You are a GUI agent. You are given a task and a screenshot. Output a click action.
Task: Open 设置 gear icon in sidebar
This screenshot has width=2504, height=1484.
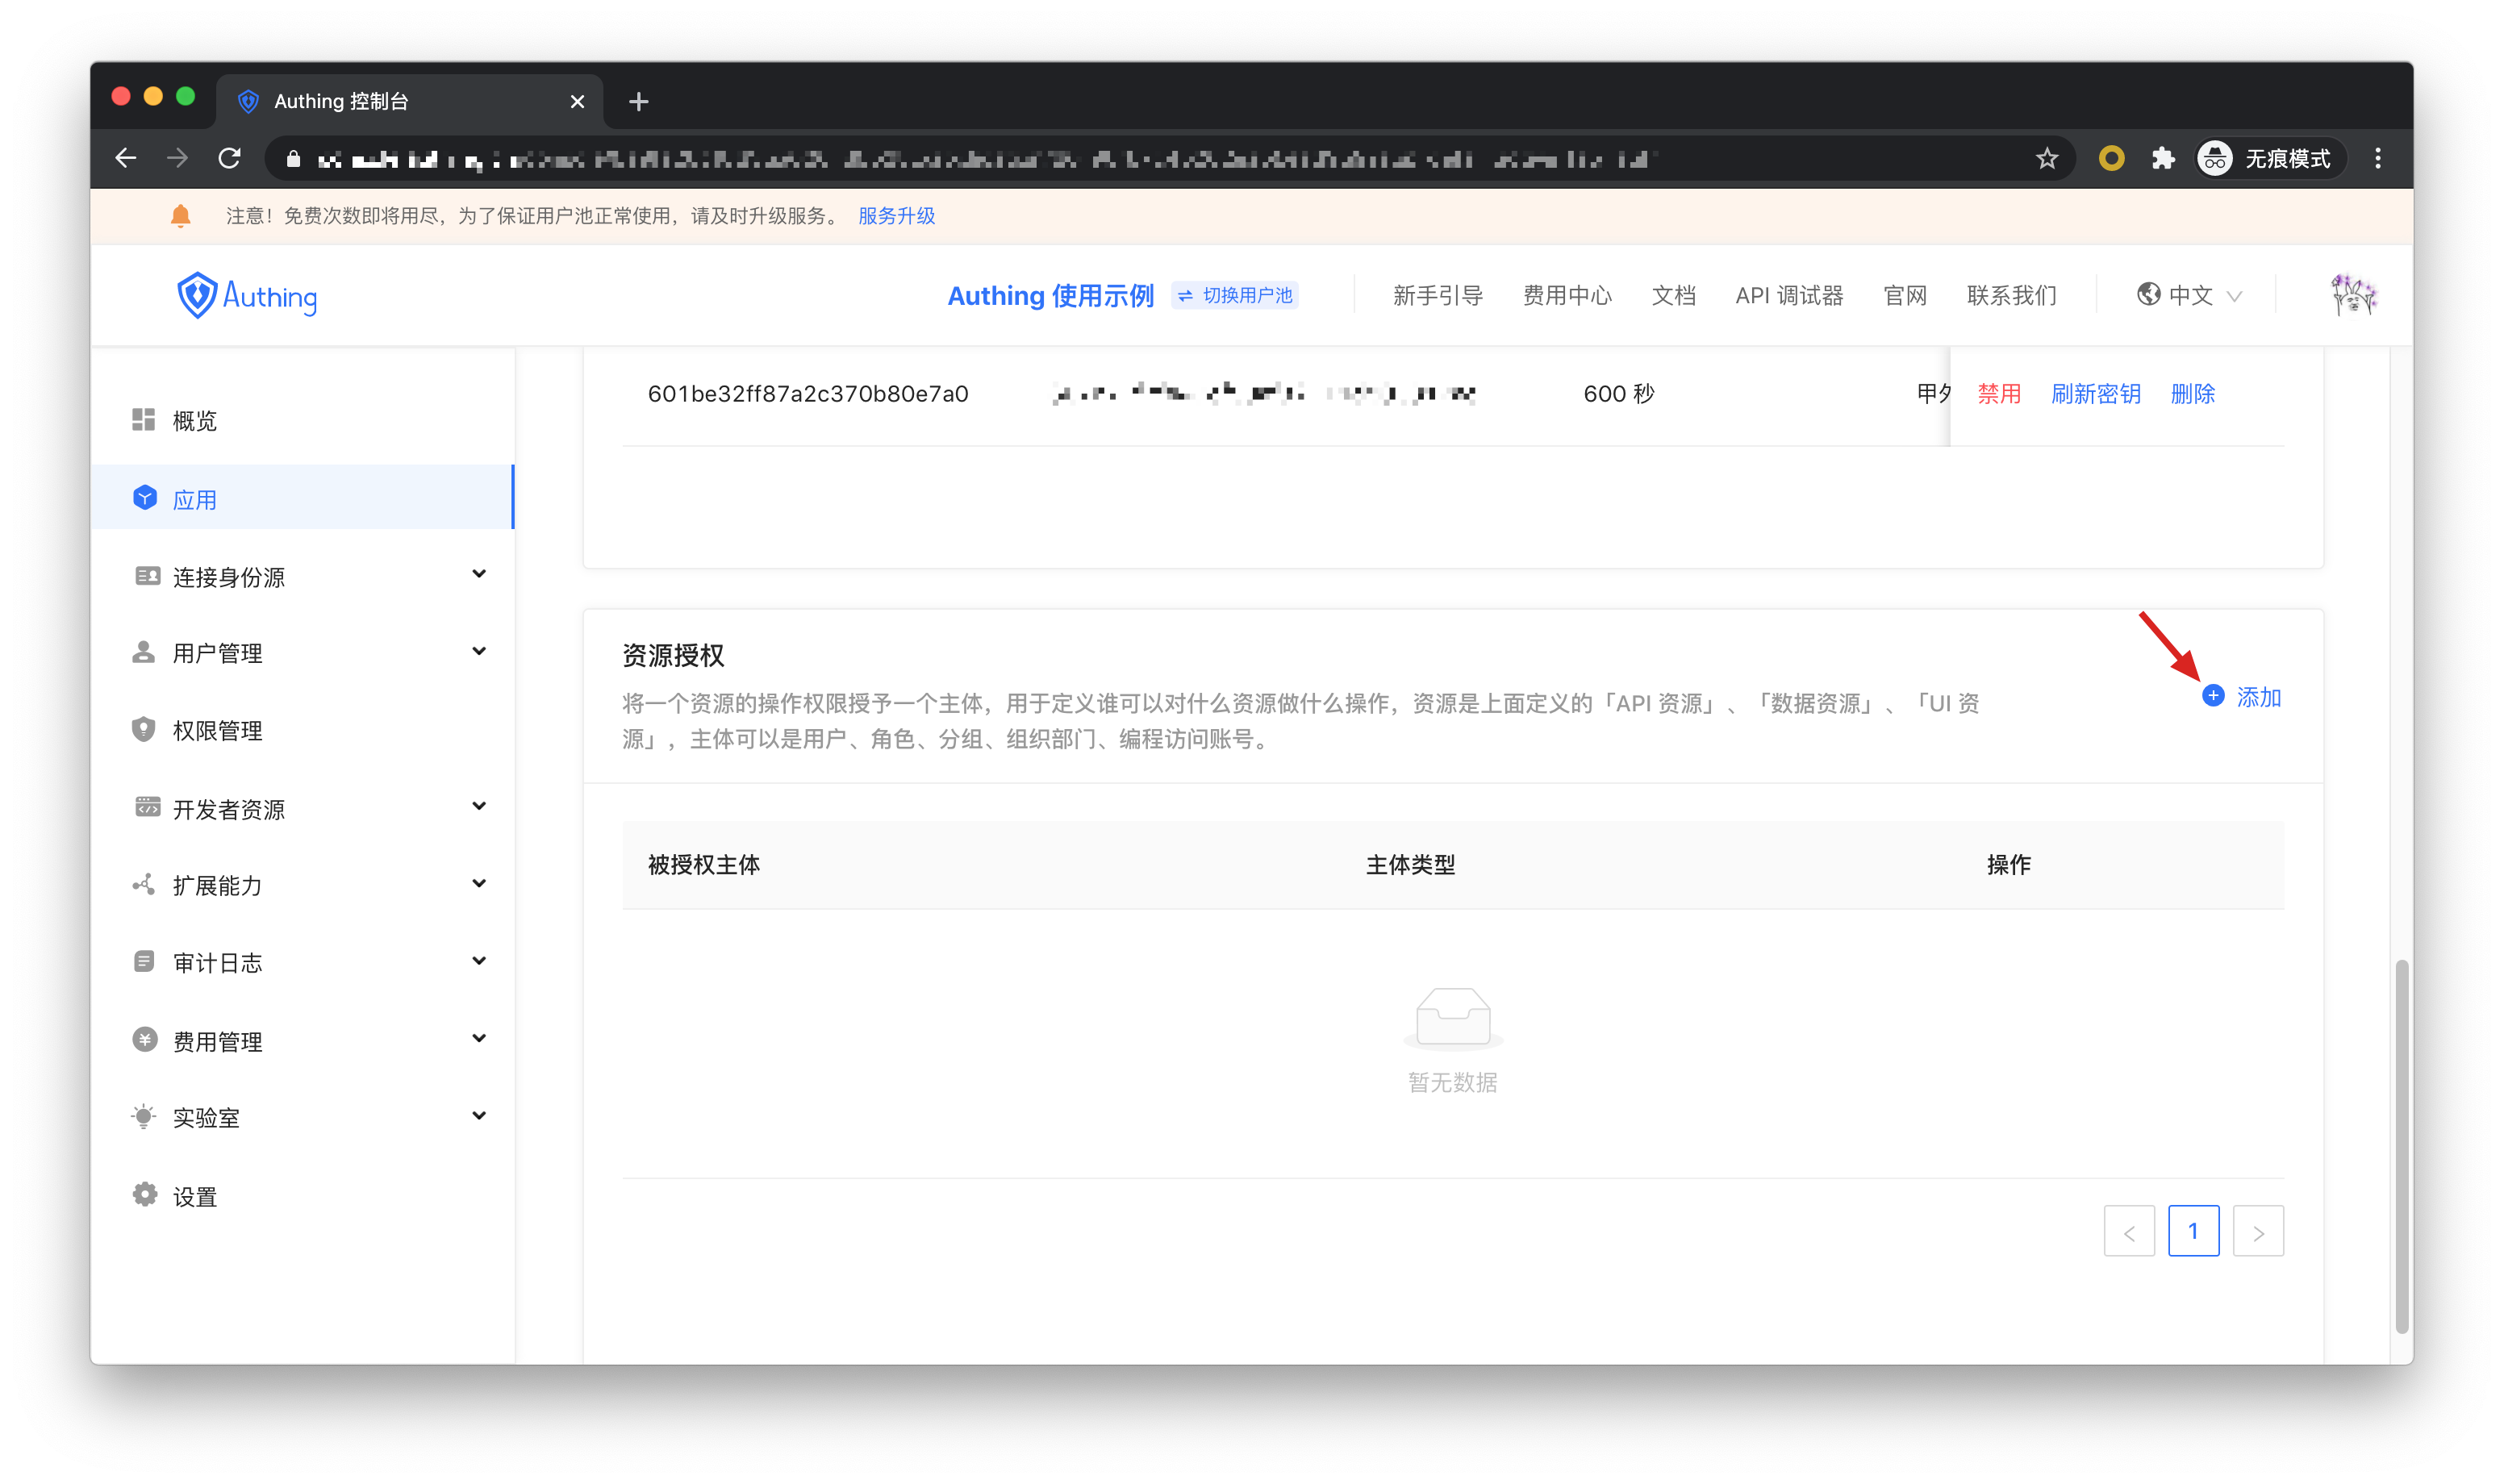pos(145,1195)
